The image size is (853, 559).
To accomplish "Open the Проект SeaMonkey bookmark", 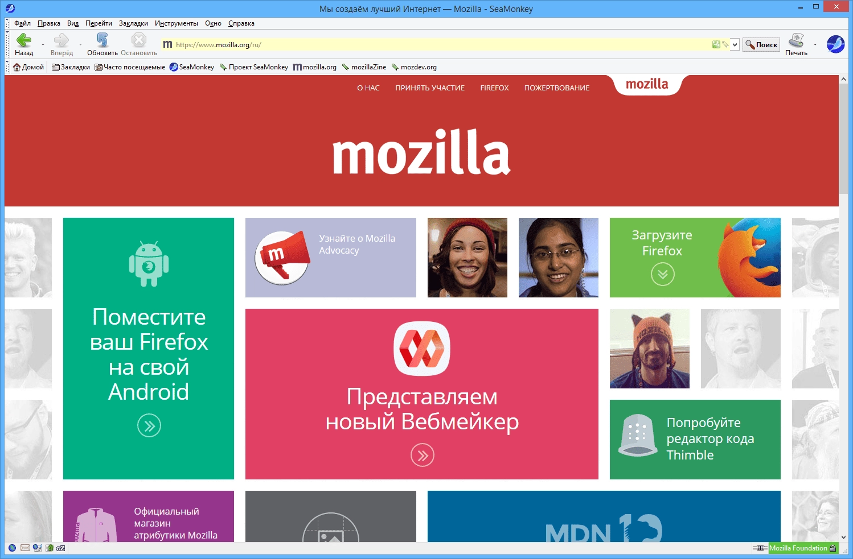I will coord(254,67).
